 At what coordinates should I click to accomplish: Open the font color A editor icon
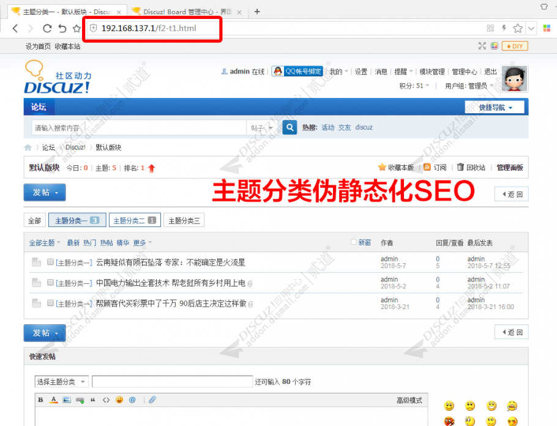pos(54,400)
